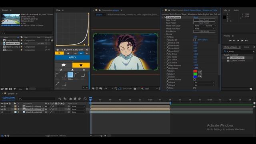Open layer 1 Parent & Link None dropdown
Viewport: 256px width, 144px height.
click(78, 106)
